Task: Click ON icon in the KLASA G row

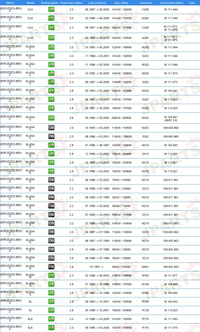Action: click(51, 267)
